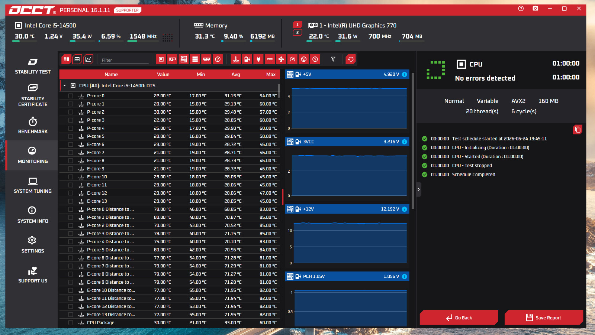Sort the table by Min column

[201, 74]
